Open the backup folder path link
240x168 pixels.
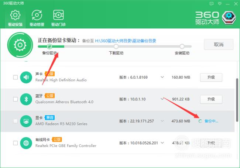[126, 41]
